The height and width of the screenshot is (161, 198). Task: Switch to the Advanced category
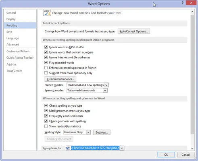[13, 45]
